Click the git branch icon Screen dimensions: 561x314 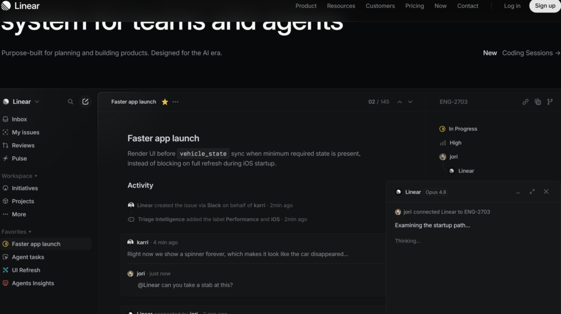[x=550, y=102]
